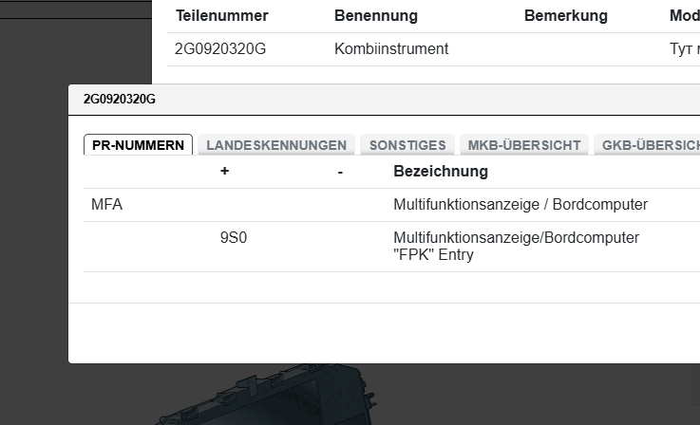The image size is (700, 425).
Task: Click the Bemerkung column header
Action: pos(566,16)
